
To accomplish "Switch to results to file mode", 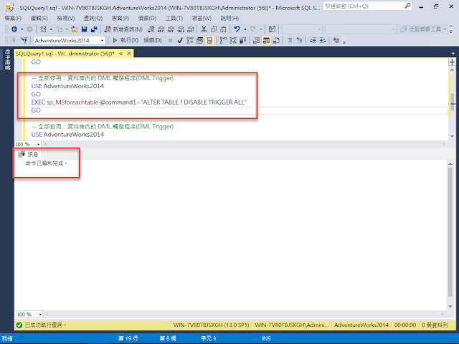I will [x=276, y=40].
